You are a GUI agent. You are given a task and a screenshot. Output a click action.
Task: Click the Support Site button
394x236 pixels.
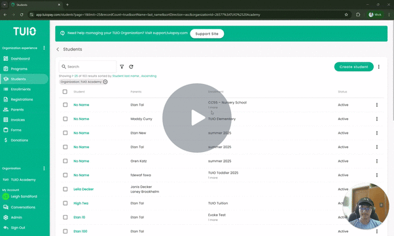207,33
